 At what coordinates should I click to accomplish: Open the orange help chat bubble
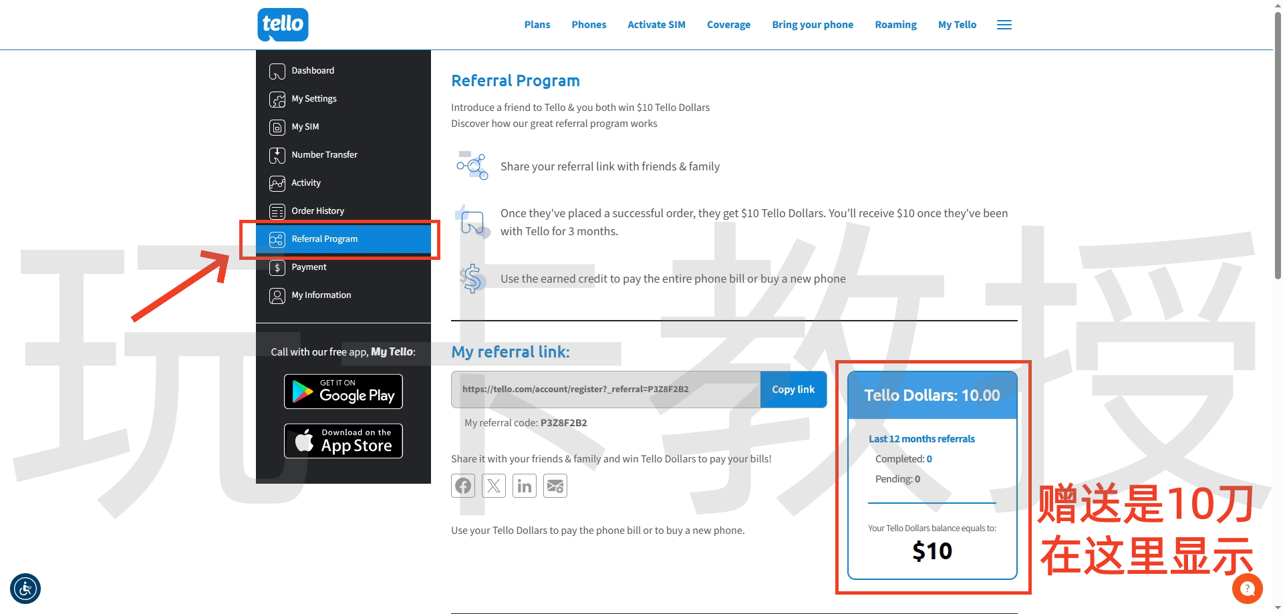pyautogui.click(x=1247, y=589)
